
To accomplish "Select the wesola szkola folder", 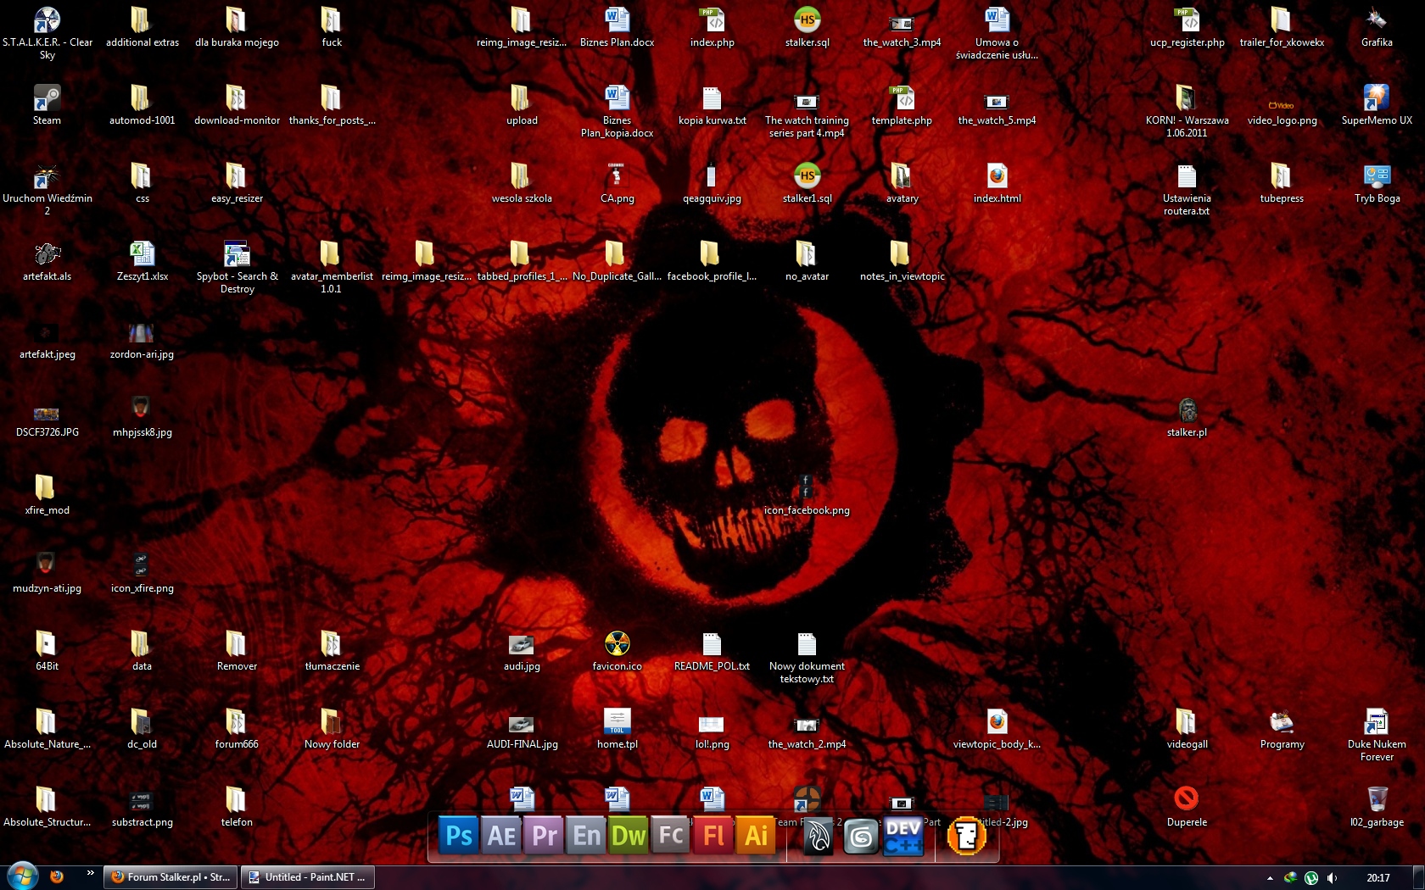I will (522, 182).
